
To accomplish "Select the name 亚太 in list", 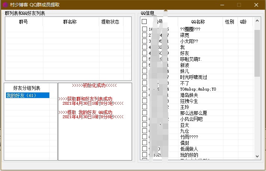I will [184, 125].
